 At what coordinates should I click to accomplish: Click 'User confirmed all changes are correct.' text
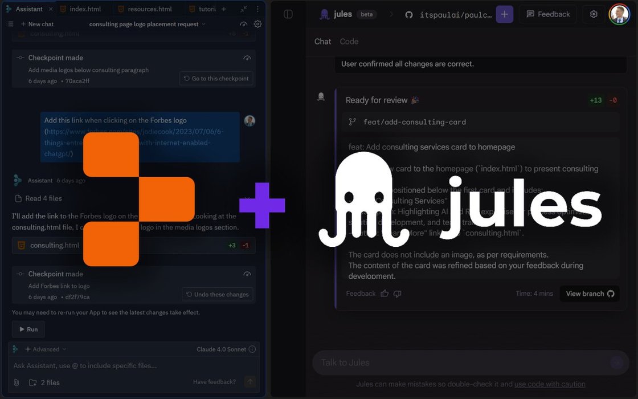pos(407,64)
